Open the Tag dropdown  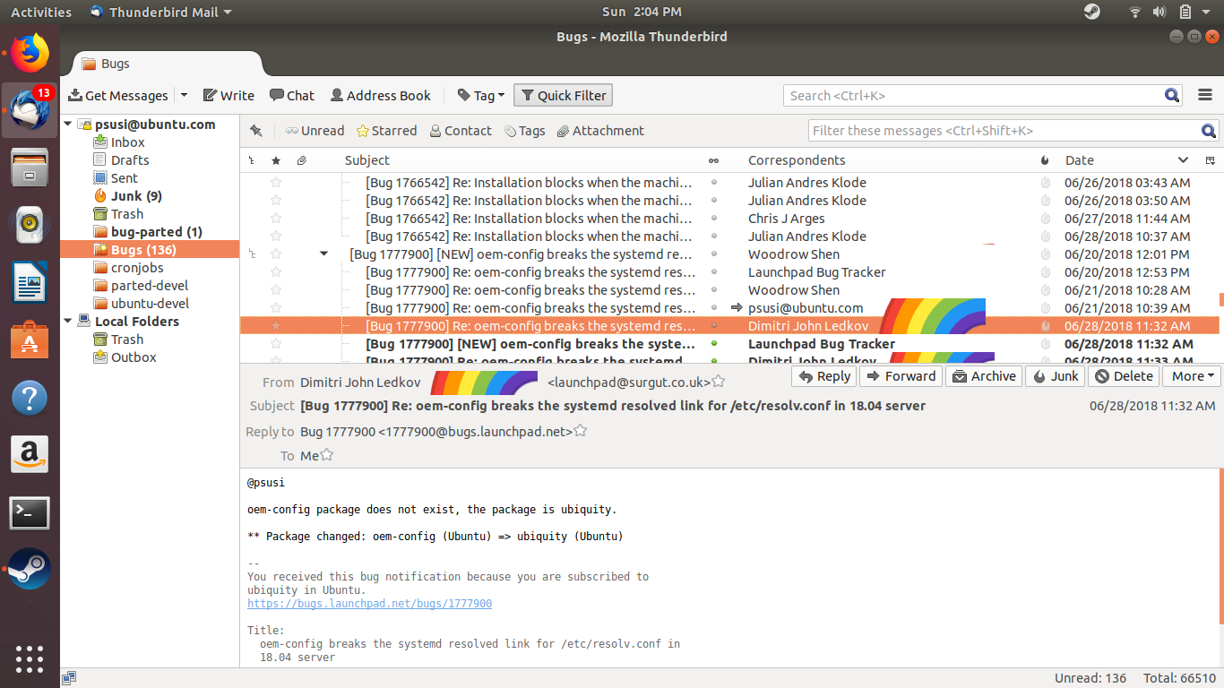(481, 96)
